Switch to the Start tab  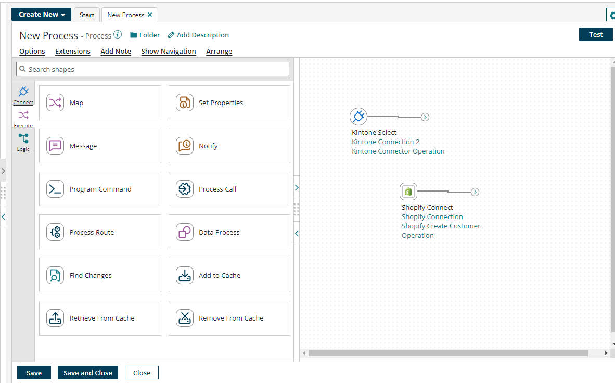[x=87, y=15]
